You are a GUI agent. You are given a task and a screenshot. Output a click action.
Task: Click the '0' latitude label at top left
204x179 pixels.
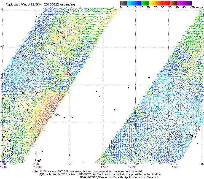click(x=2, y=9)
